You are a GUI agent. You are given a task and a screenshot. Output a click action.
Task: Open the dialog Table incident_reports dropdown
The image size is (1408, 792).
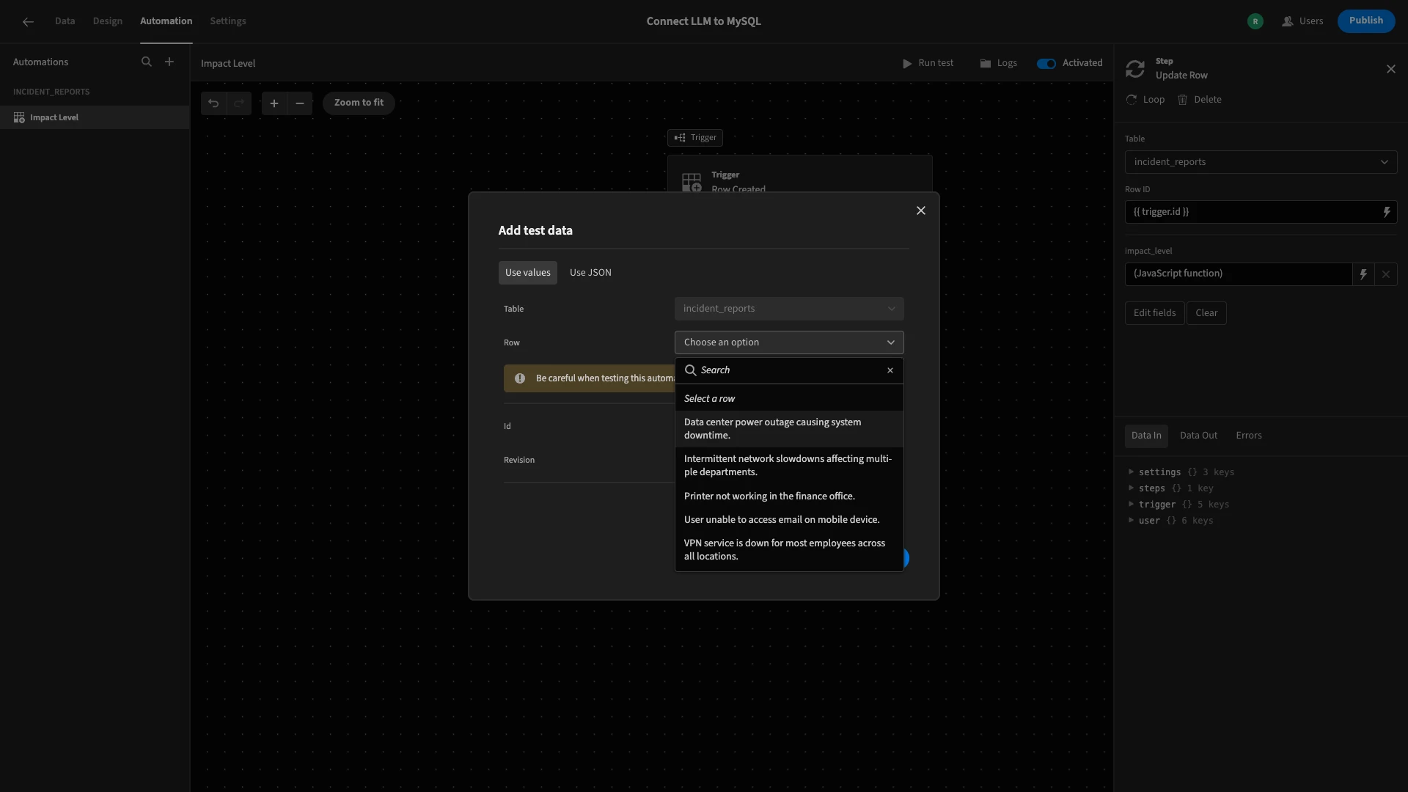point(789,309)
